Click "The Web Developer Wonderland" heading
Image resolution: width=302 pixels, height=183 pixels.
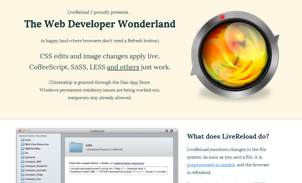[x=100, y=24]
